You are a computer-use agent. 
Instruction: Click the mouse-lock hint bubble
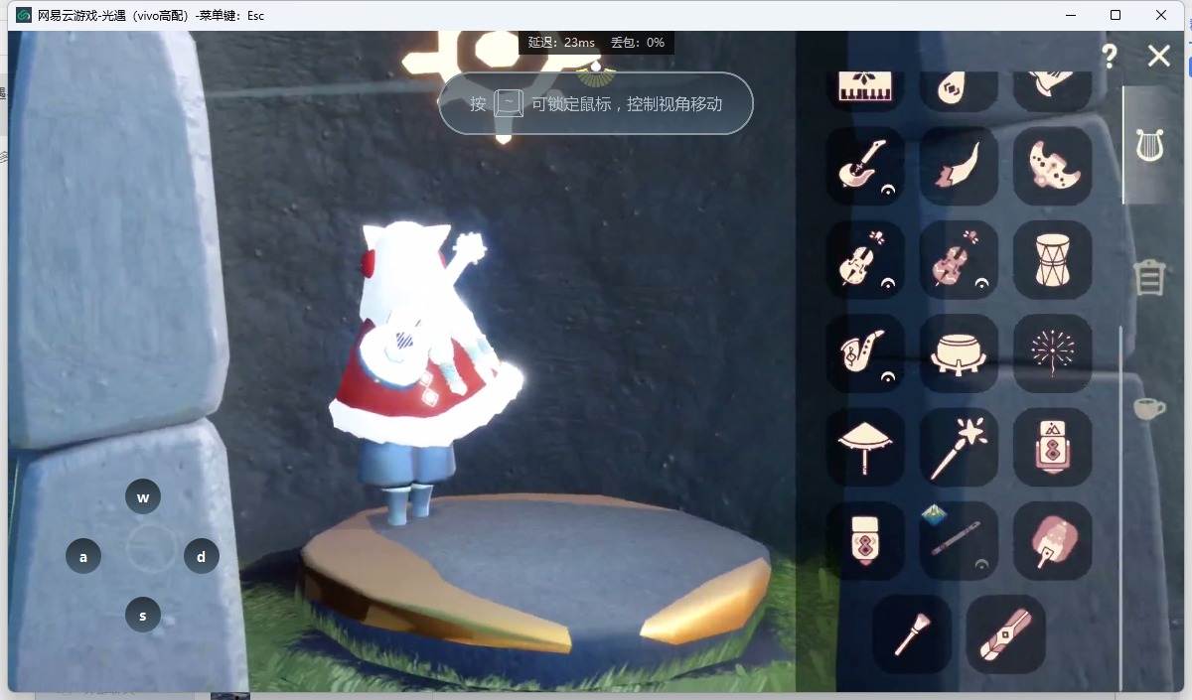(596, 103)
